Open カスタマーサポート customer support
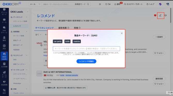Viewport: 173px width, 96px height. [133, 4]
